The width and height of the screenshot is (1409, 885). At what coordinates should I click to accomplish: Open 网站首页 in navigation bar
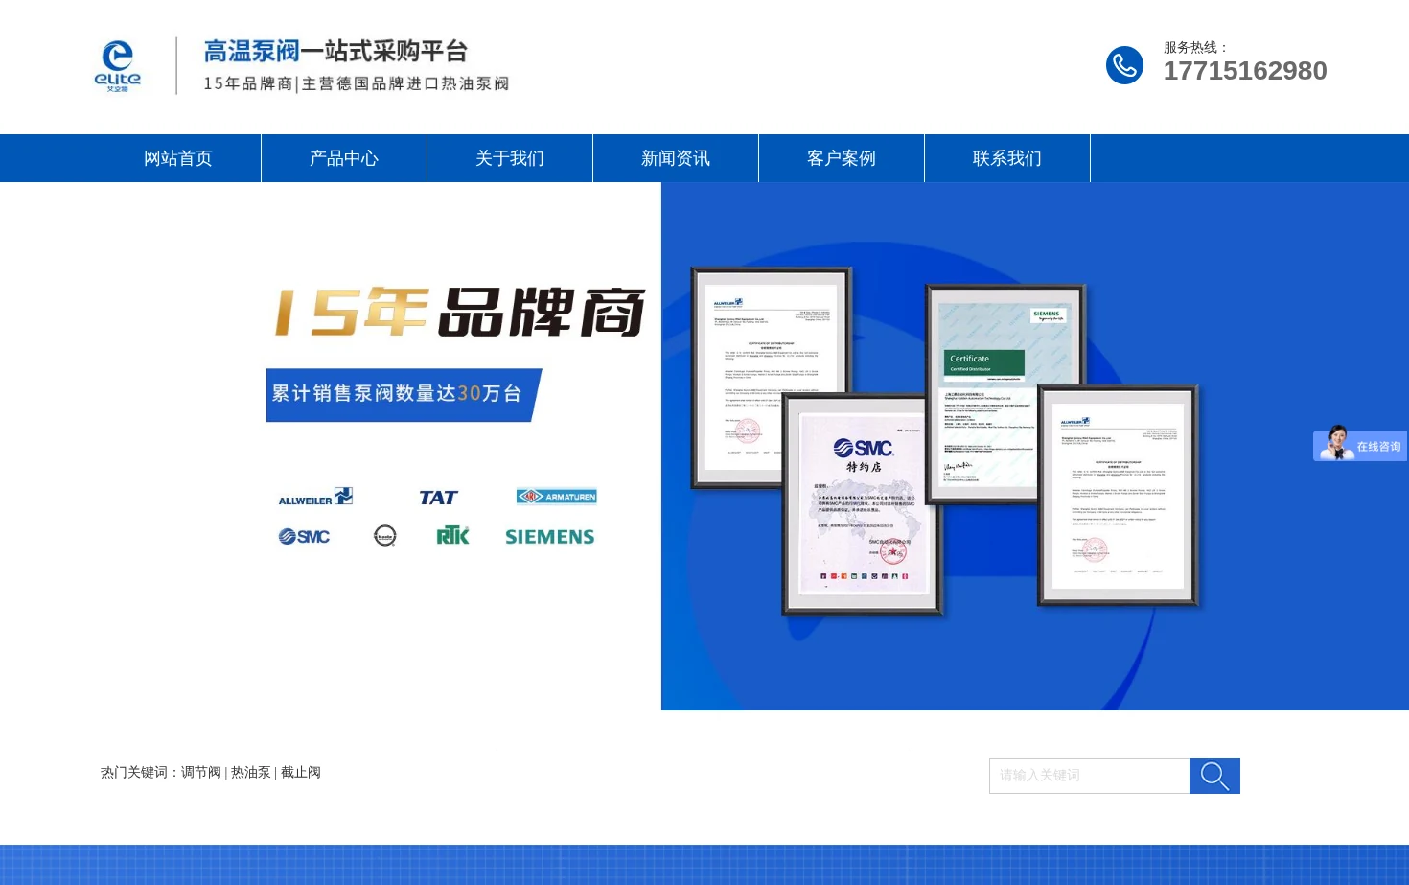tap(178, 158)
